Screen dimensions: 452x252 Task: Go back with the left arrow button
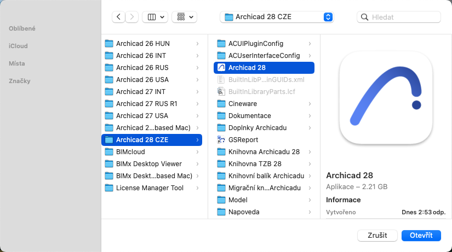click(119, 17)
